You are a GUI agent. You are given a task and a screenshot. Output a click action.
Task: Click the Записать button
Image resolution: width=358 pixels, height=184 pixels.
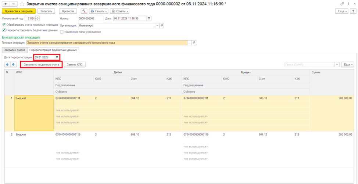tap(46, 11)
